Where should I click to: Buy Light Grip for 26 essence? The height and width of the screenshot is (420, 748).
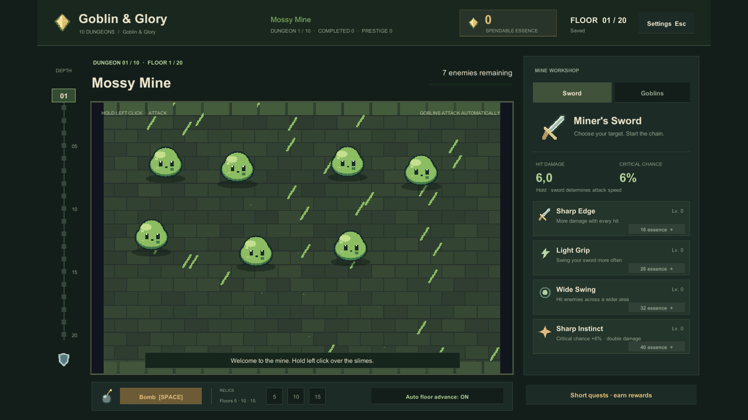click(x=656, y=269)
